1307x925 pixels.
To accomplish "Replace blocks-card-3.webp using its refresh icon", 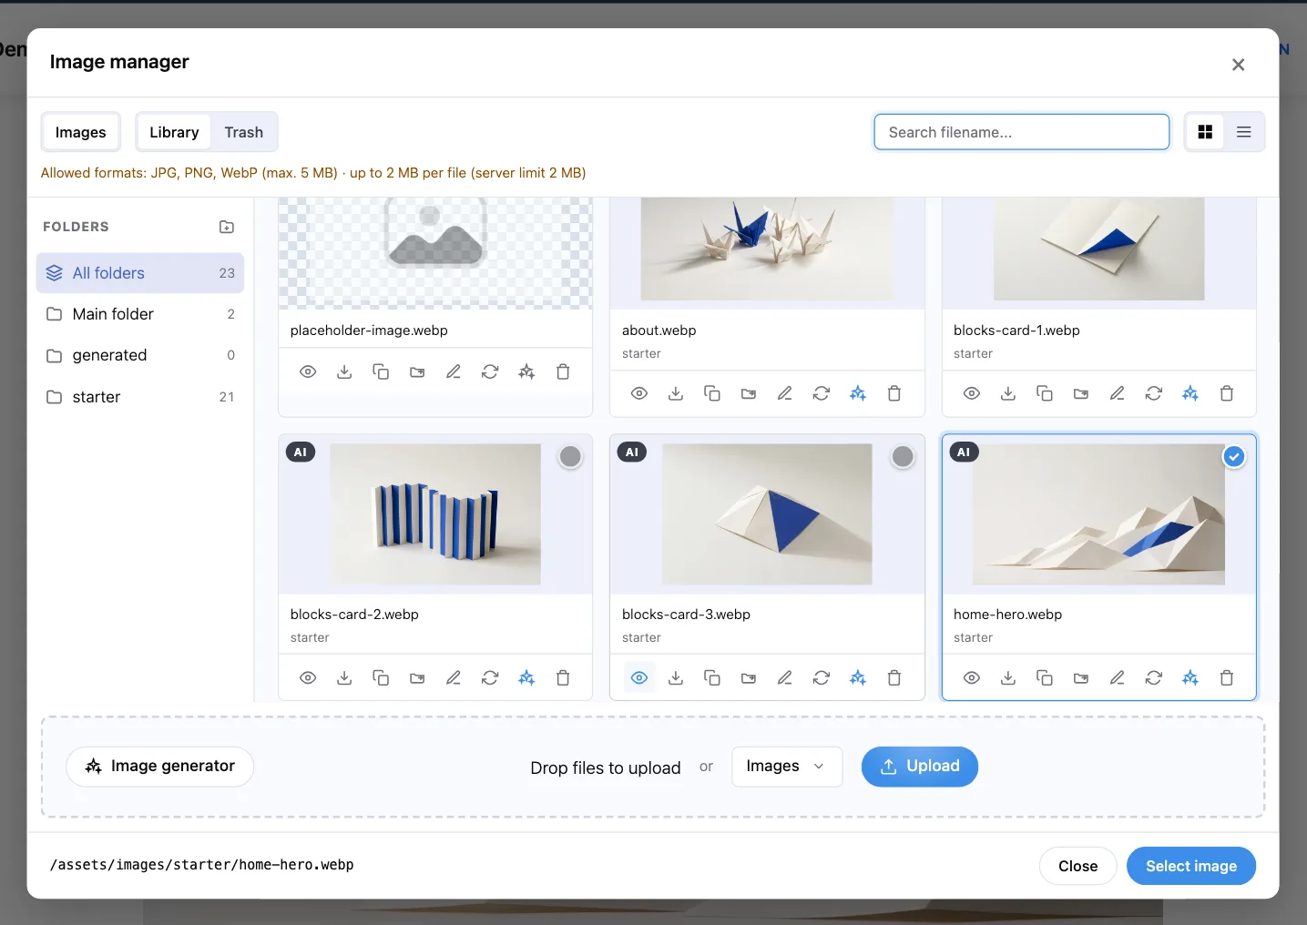I will click(x=822, y=677).
